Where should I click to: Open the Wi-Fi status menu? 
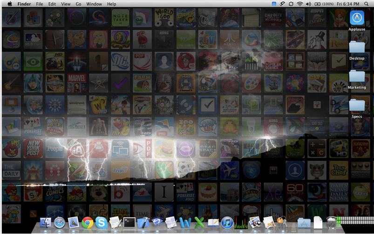[x=300, y=4]
